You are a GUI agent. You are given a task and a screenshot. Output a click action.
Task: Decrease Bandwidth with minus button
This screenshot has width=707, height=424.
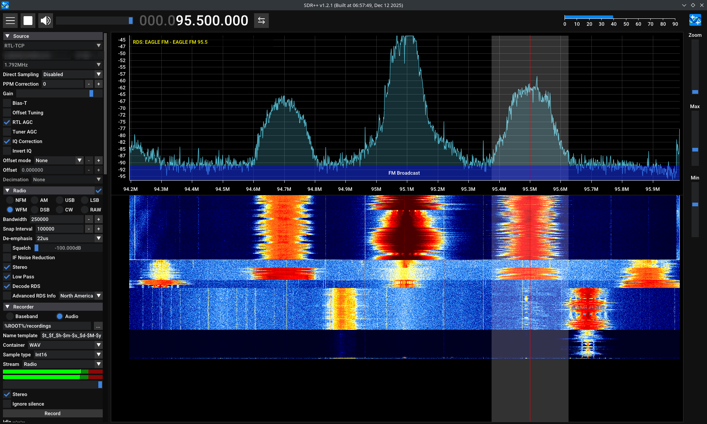(89, 220)
